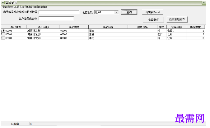This screenshot has height=128, width=210.
Task: Select row 2 via its row header
Action: point(3,34)
